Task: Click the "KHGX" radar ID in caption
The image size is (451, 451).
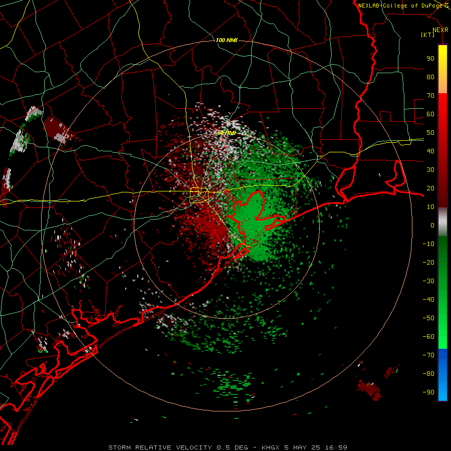Action: (x=272, y=447)
